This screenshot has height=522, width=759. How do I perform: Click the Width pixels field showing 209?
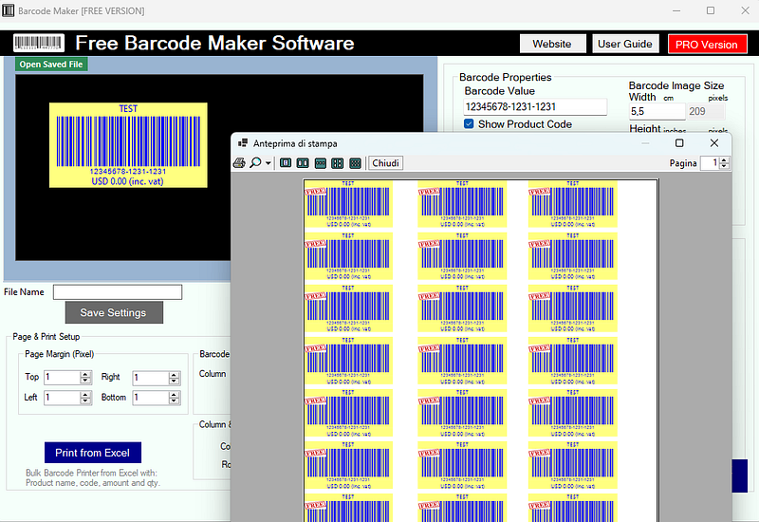(x=706, y=112)
